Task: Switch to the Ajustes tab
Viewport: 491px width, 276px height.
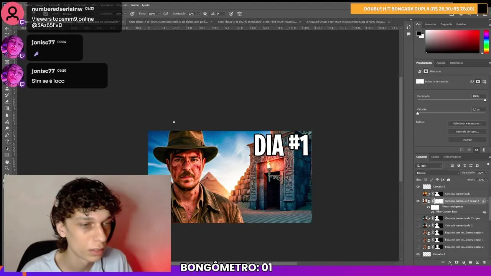Action: point(441,63)
